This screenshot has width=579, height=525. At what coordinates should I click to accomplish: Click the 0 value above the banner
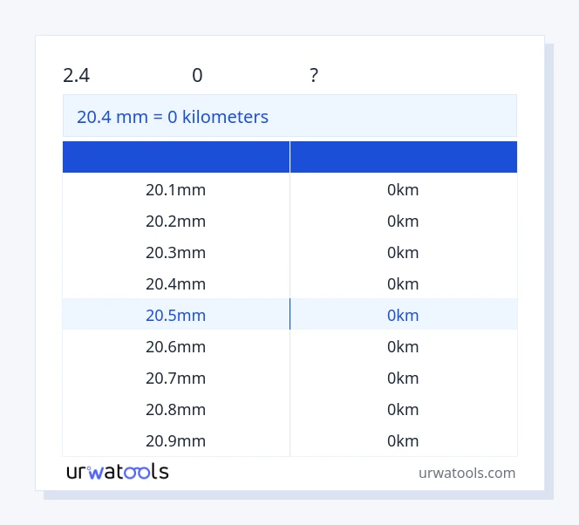pos(197,76)
